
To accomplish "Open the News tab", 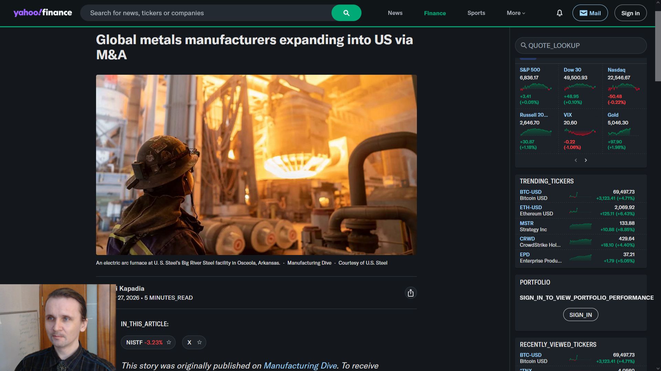I will coord(395,13).
